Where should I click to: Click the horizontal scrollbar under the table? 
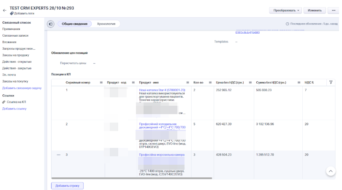(132, 178)
